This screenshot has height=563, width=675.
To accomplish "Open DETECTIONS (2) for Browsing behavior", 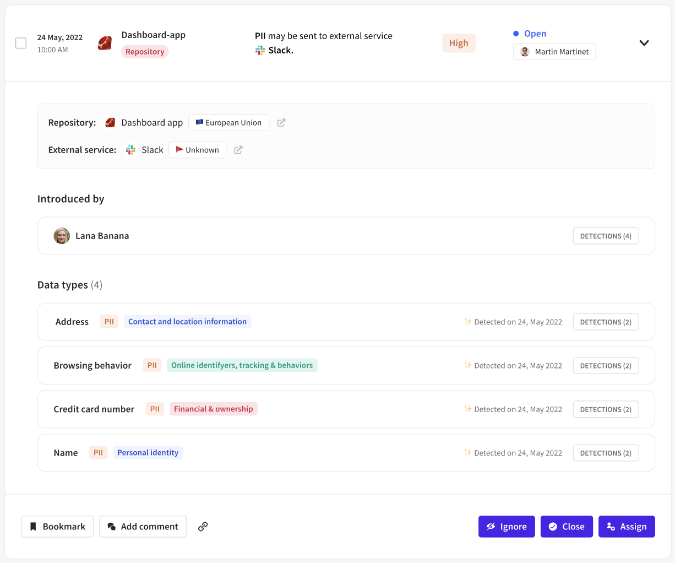I will click(606, 365).
